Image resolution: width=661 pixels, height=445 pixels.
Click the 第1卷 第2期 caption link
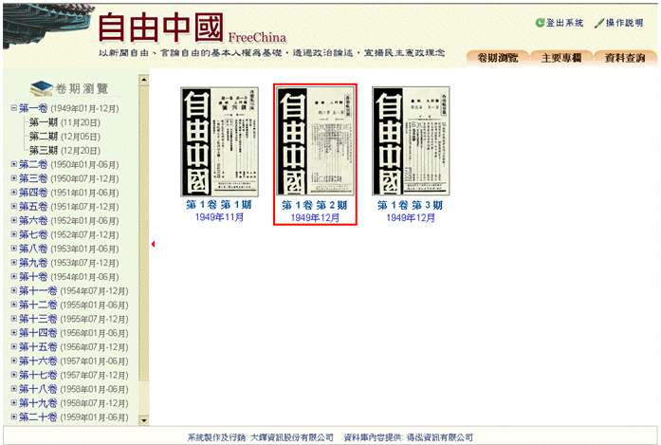315,205
